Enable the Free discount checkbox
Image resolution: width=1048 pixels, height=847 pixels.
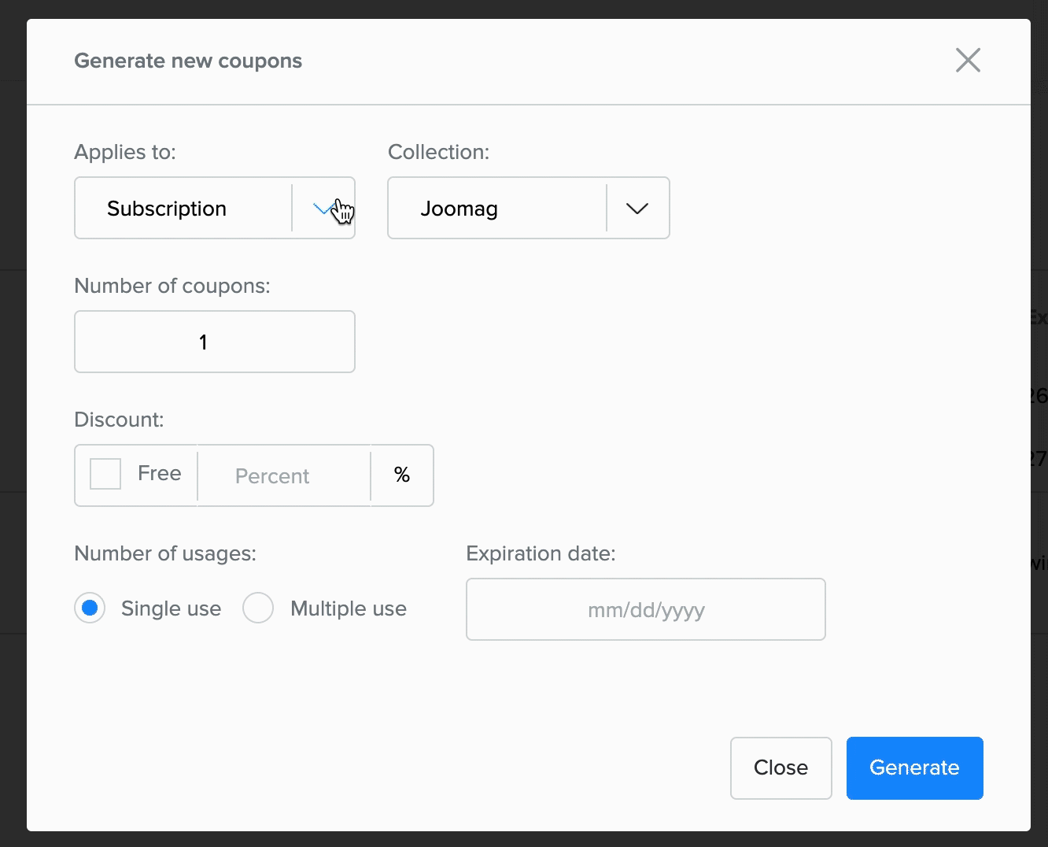click(x=105, y=475)
